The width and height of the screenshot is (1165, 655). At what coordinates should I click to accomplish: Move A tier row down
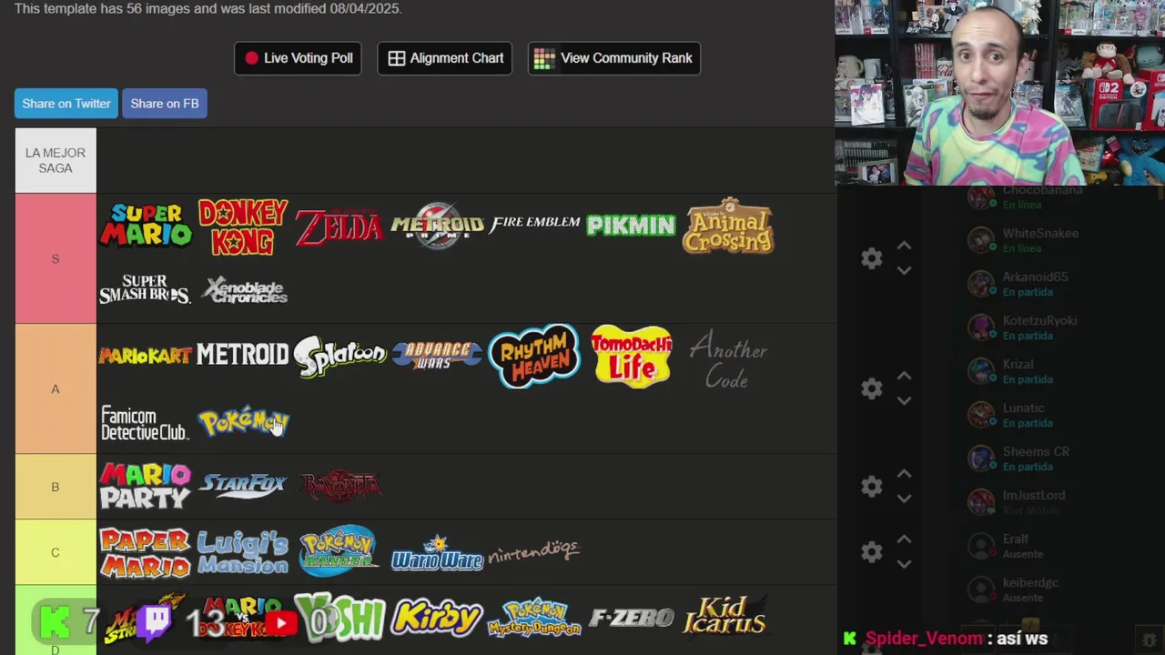coord(904,400)
